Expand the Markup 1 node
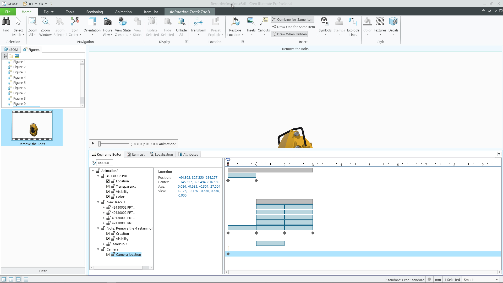 point(103,244)
